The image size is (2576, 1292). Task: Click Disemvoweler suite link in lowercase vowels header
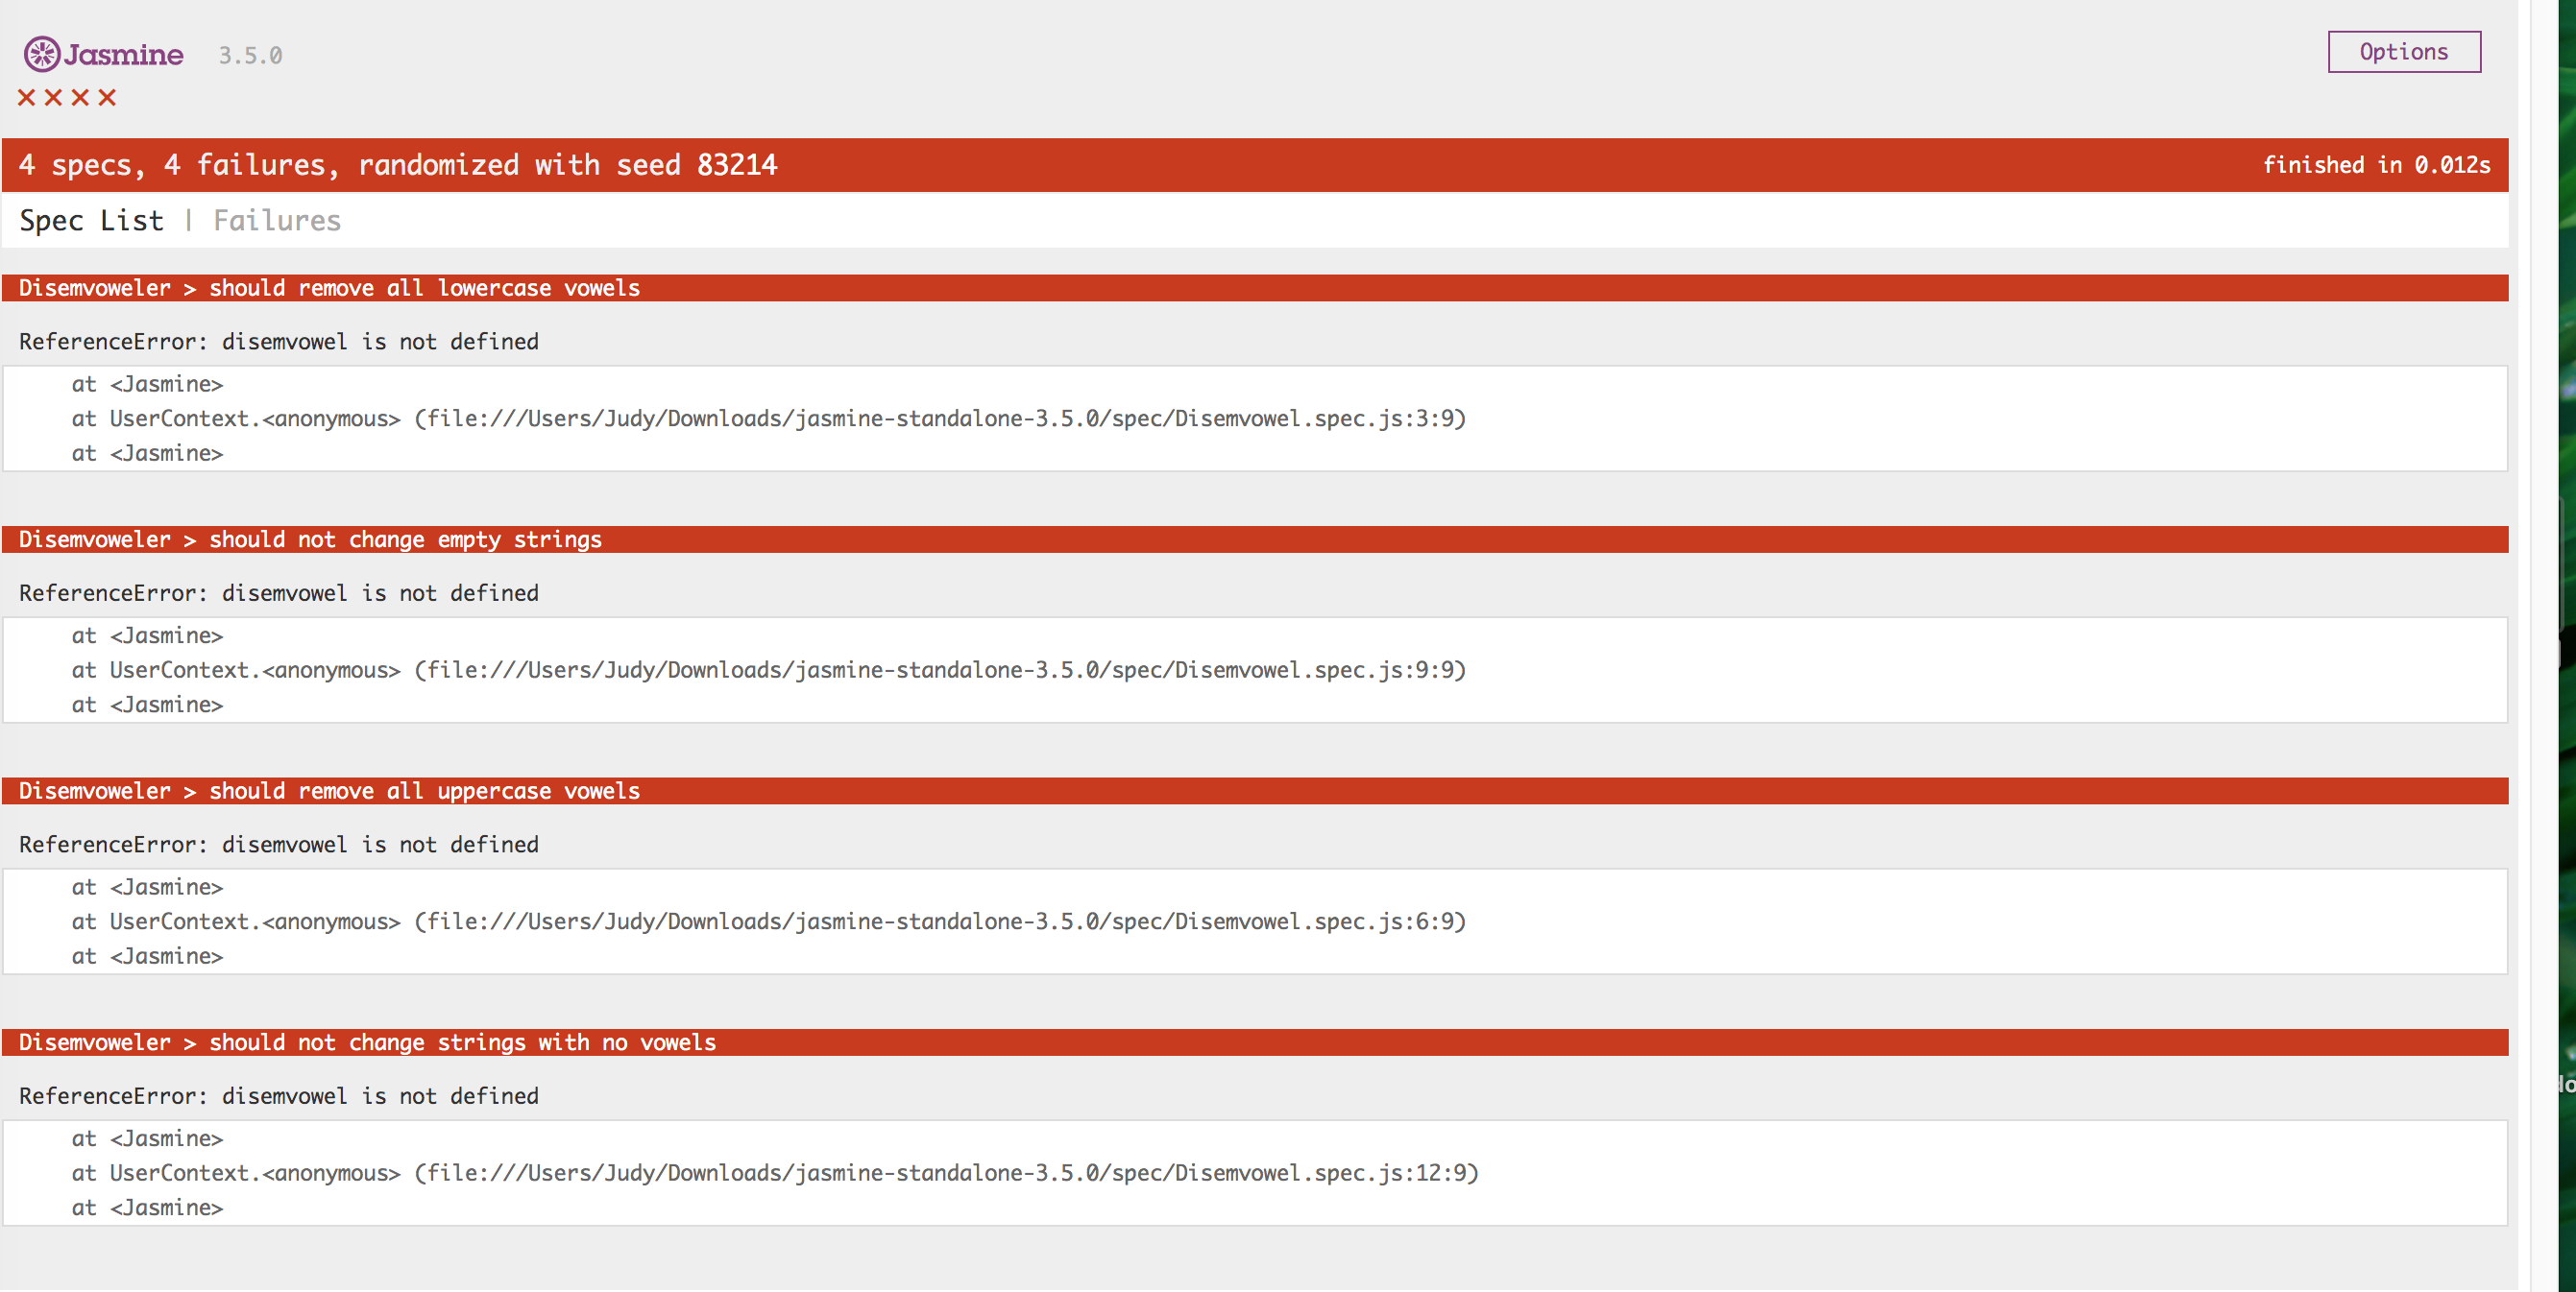(95, 288)
